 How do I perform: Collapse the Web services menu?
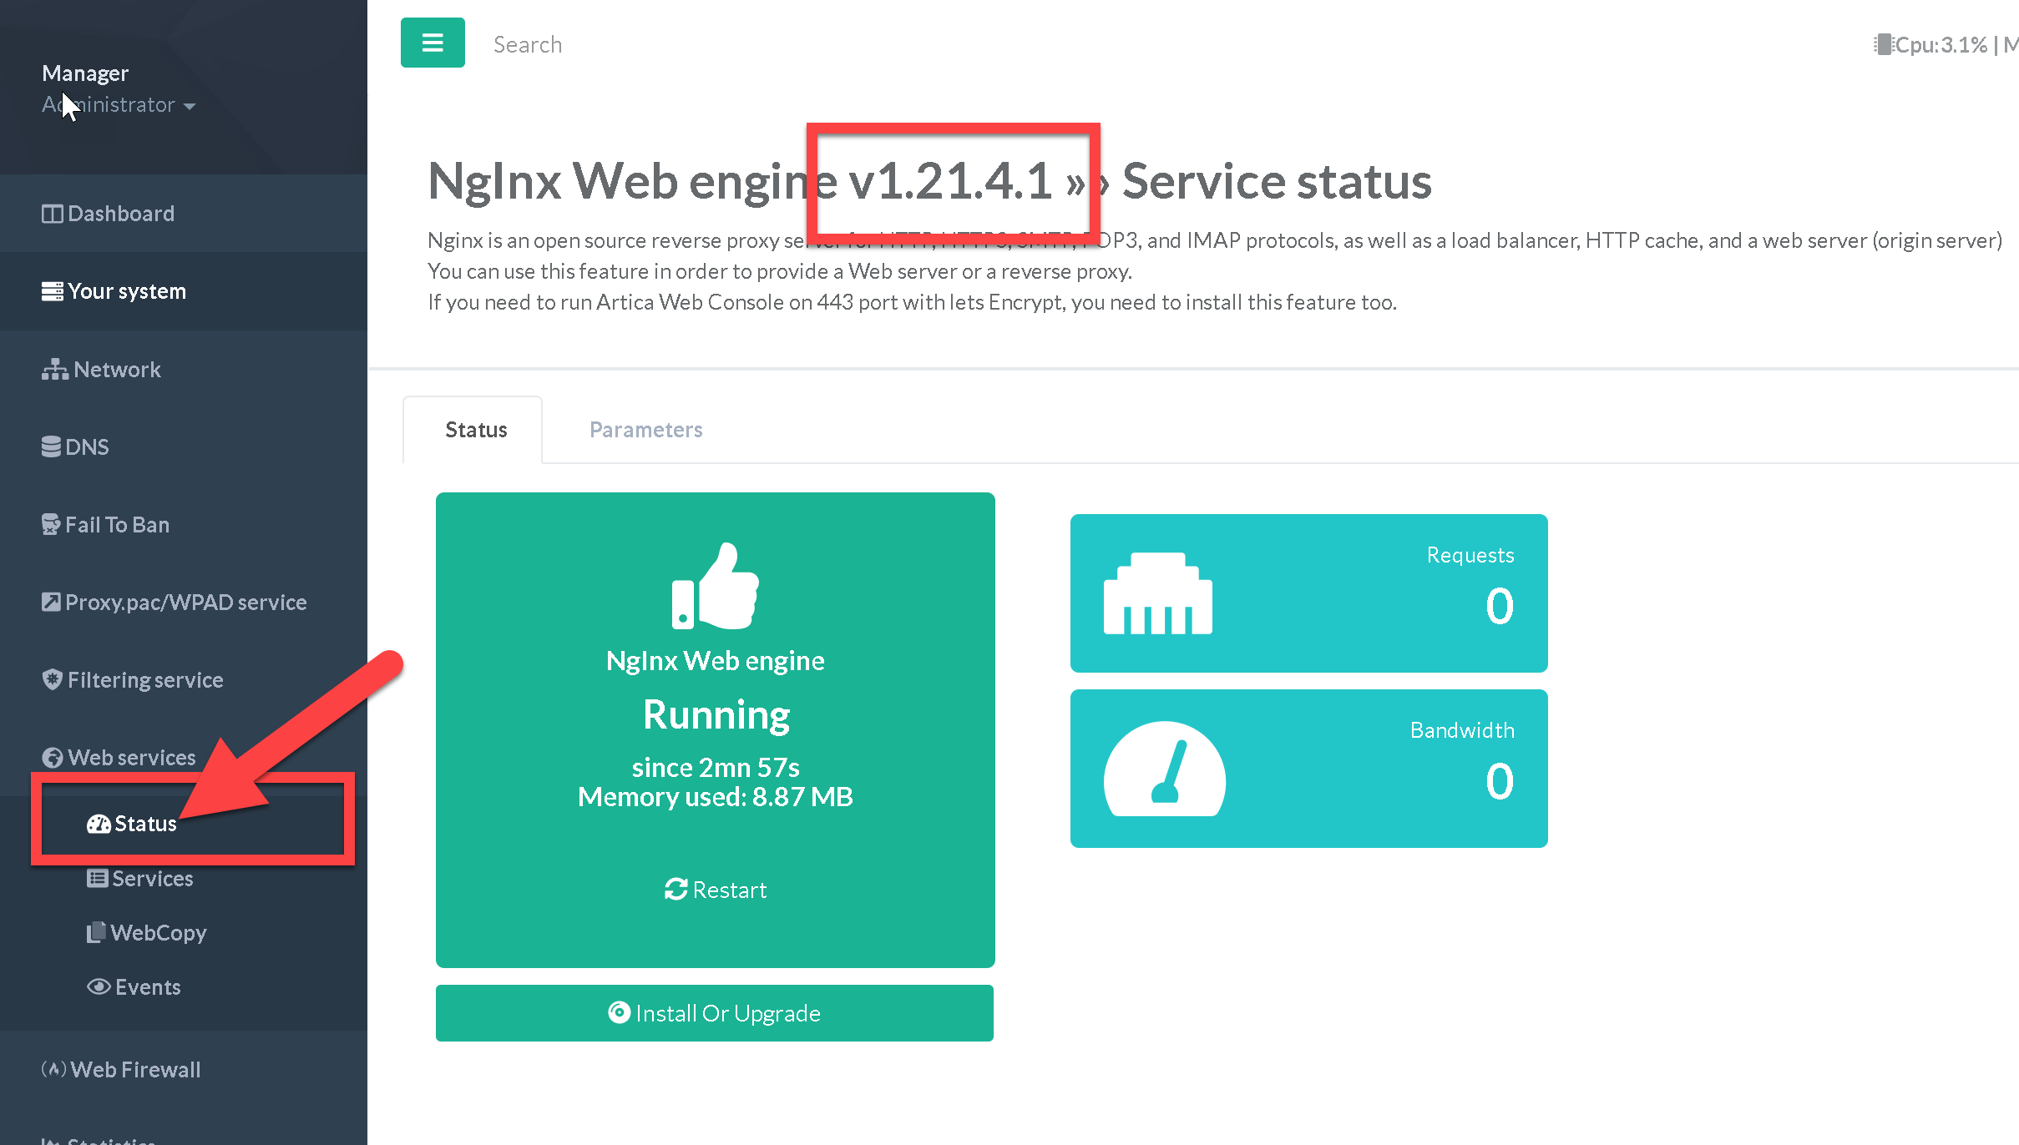131,758
